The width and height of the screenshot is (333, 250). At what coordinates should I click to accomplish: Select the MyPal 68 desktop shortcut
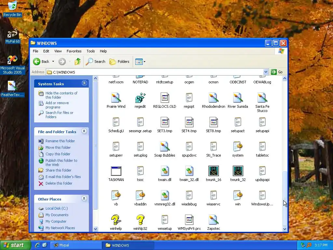click(12, 36)
